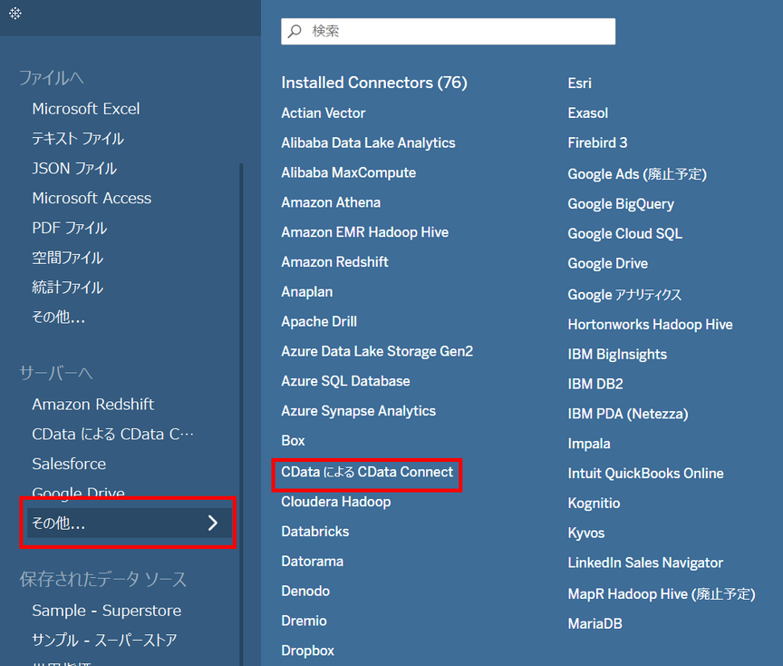Connect to Amazon Athena
Viewport: 783px width, 666px height.
pos(331,202)
